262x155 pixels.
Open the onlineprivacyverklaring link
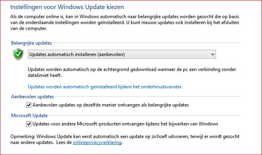(x=97, y=142)
